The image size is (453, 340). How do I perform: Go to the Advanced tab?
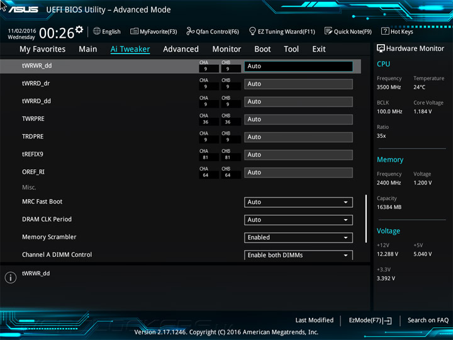[181, 49]
